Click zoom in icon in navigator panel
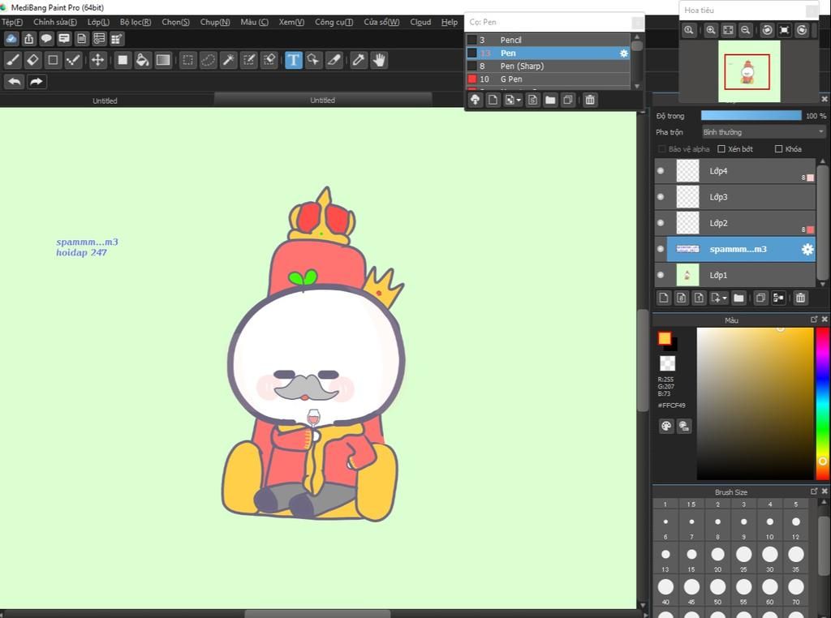 (x=711, y=30)
